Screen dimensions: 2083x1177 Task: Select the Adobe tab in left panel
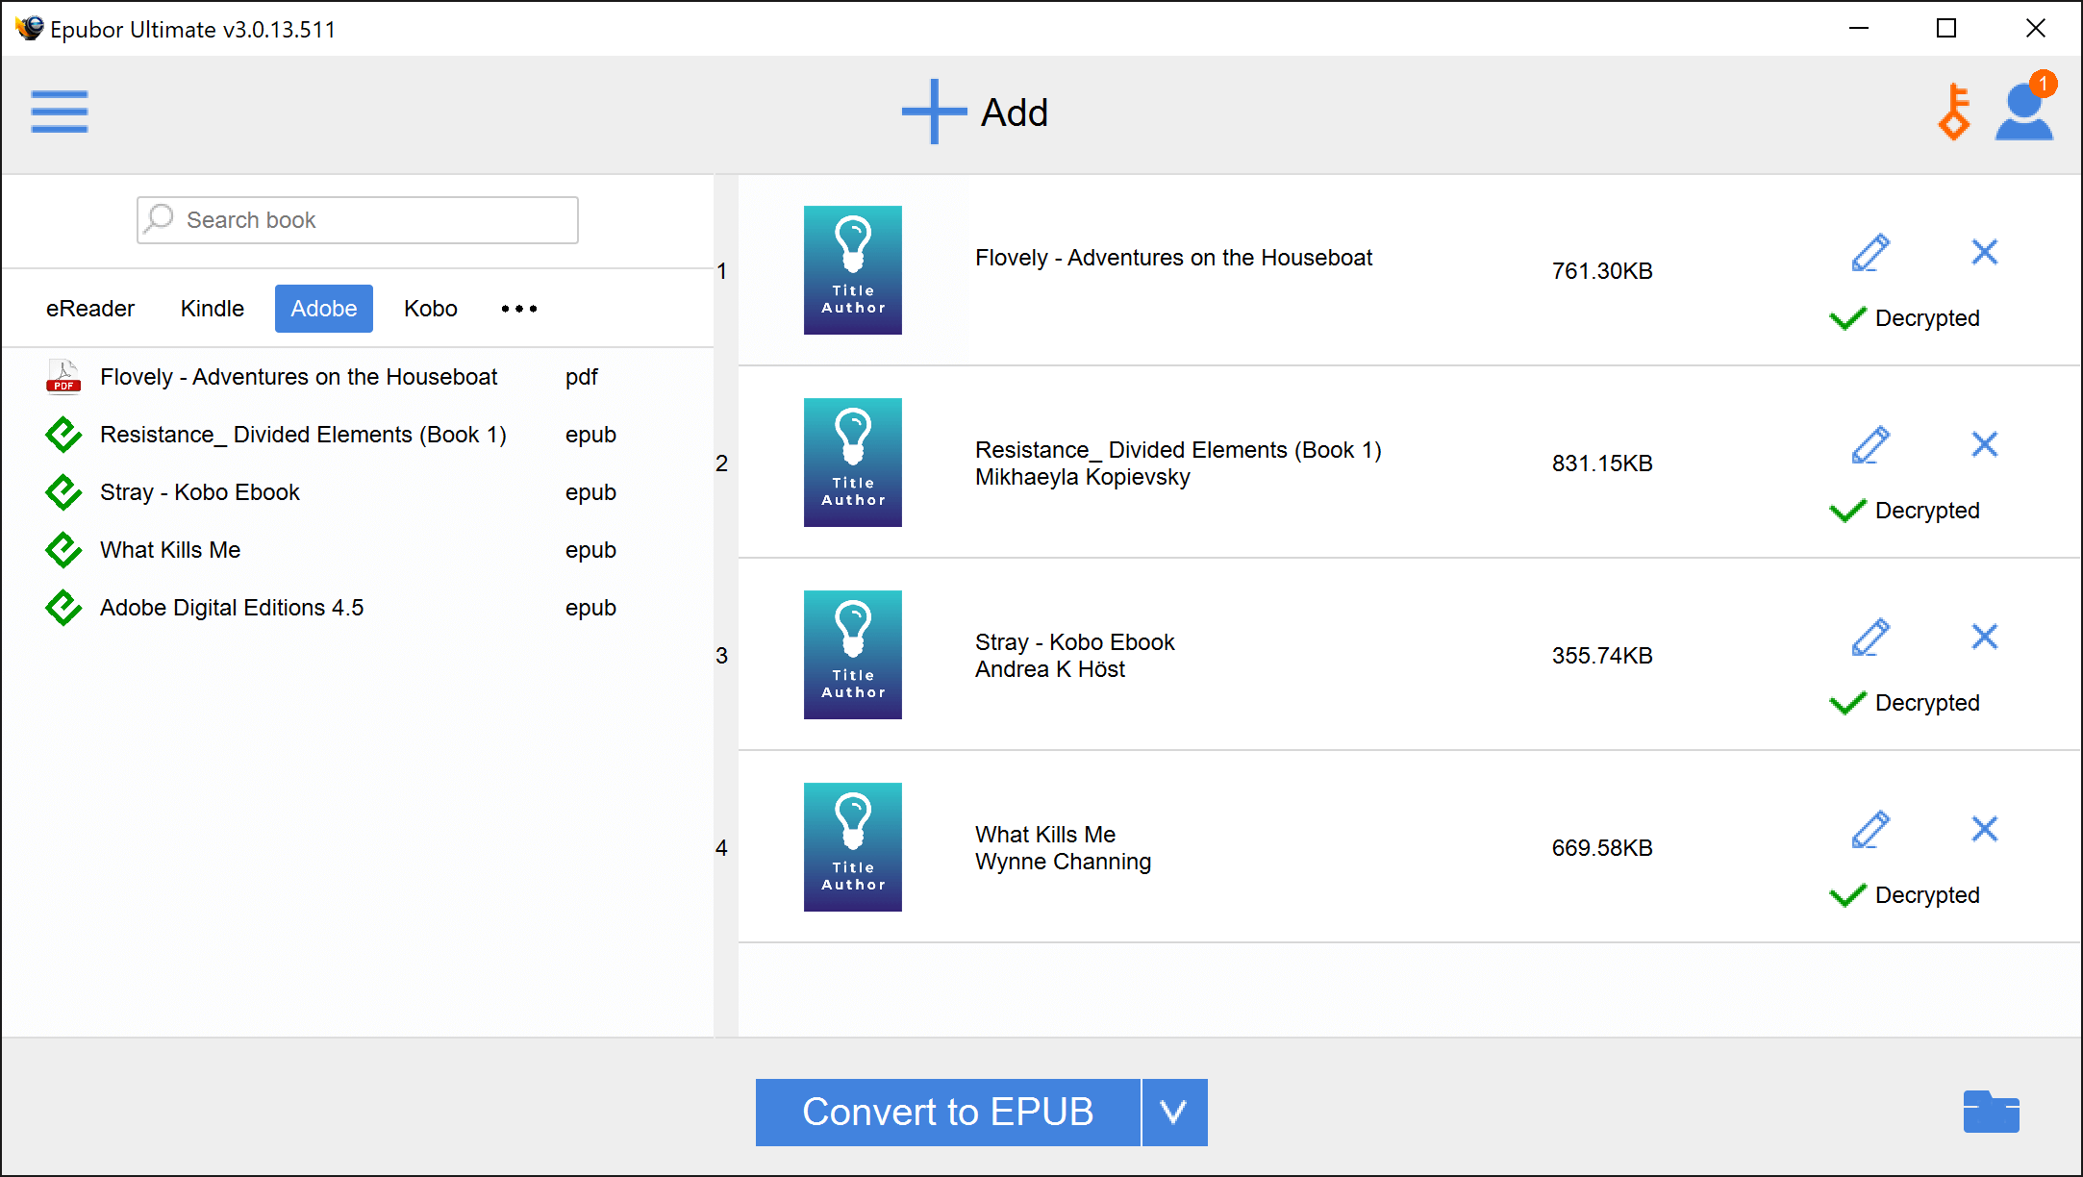click(323, 308)
